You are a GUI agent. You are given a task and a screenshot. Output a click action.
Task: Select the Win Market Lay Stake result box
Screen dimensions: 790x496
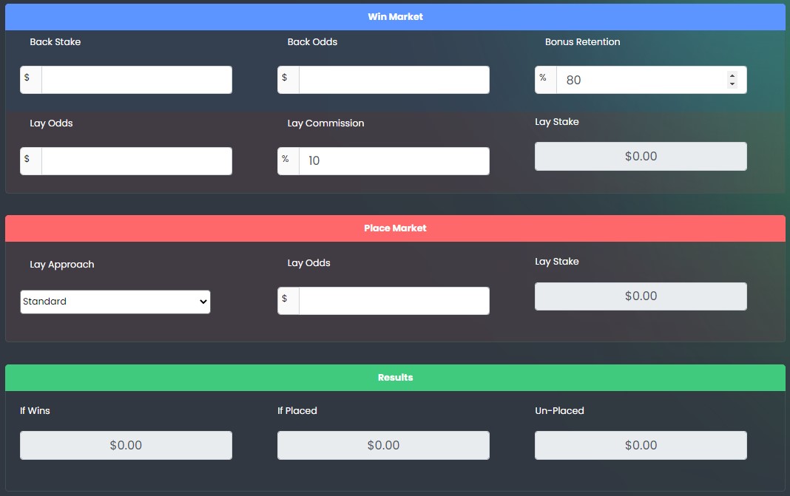point(641,156)
